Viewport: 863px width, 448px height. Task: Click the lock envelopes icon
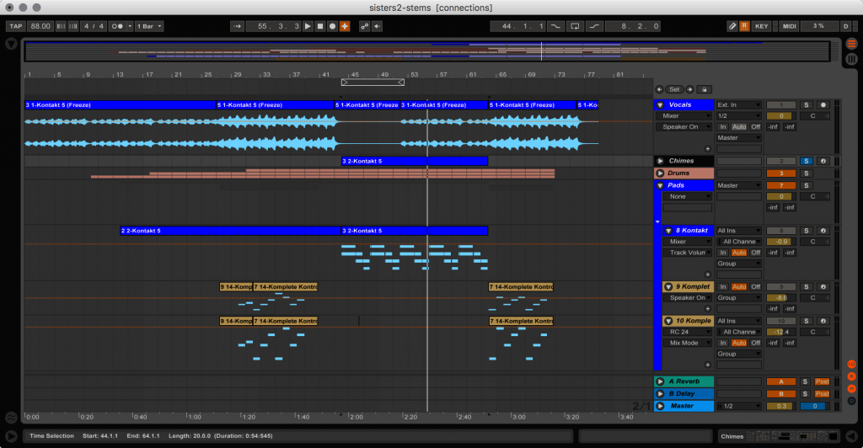click(705, 89)
